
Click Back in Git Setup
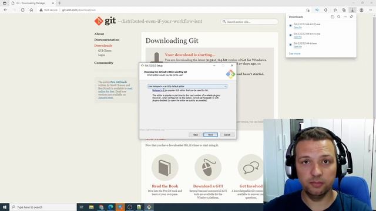[196, 135]
